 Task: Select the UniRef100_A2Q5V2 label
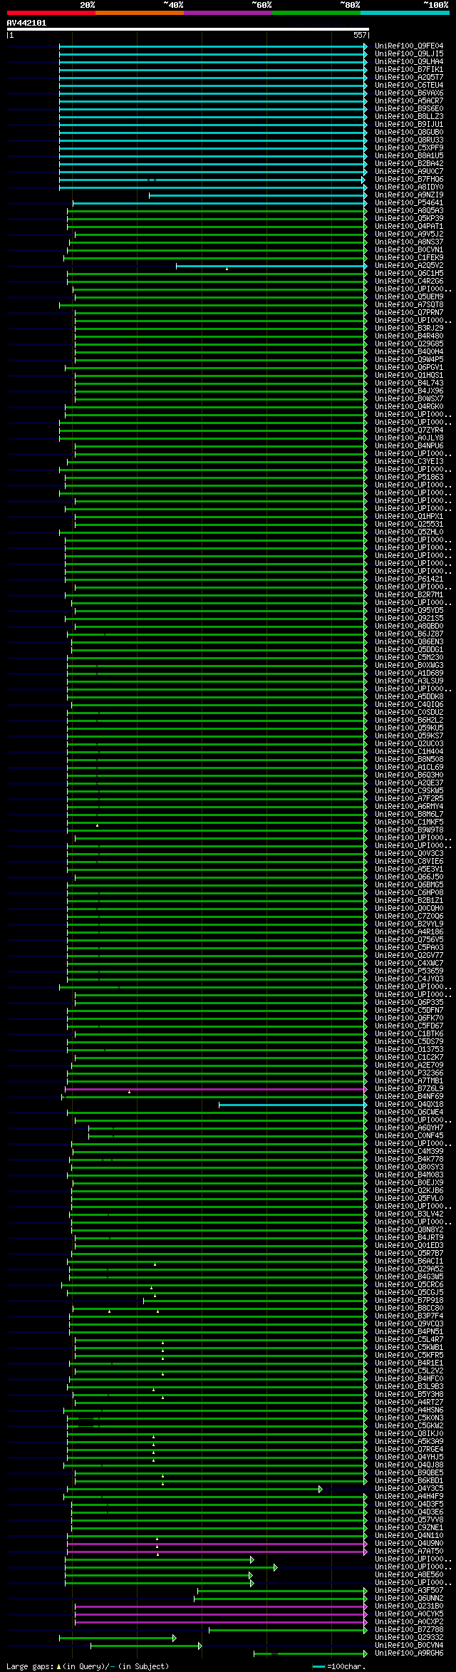(409, 266)
